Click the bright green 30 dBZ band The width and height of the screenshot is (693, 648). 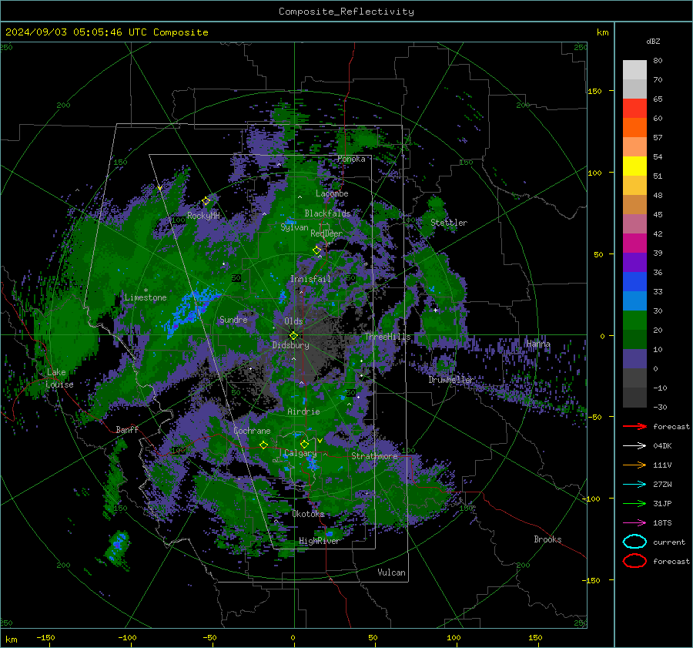pyautogui.click(x=634, y=320)
